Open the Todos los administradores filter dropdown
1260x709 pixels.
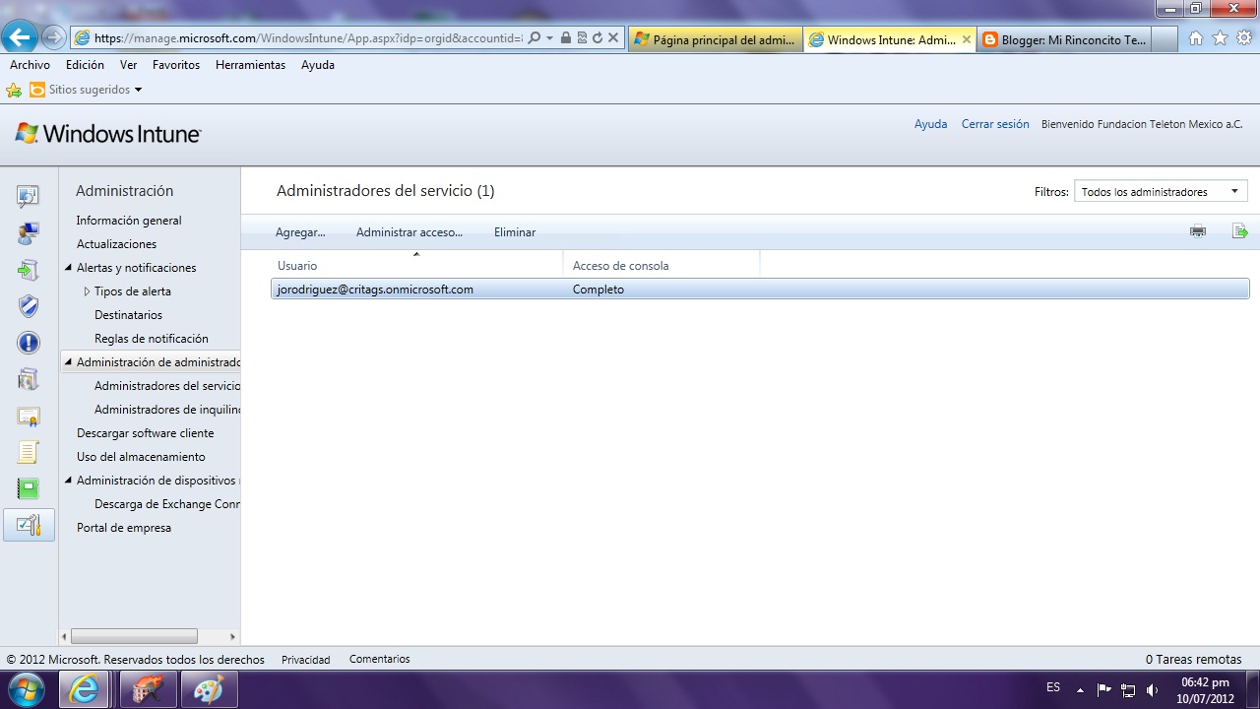(x=1161, y=192)
